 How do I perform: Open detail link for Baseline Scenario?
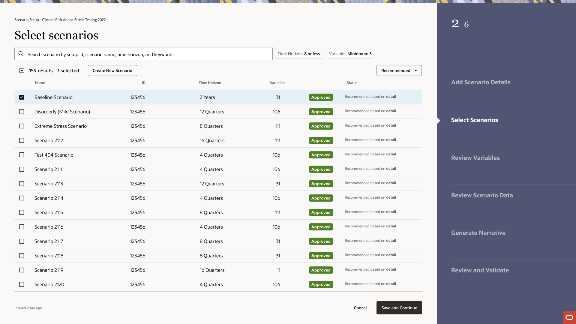391,97
